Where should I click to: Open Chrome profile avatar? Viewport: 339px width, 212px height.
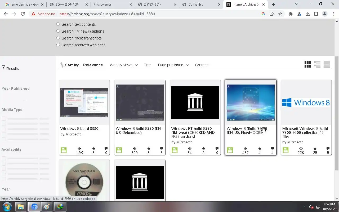[325, 14]
